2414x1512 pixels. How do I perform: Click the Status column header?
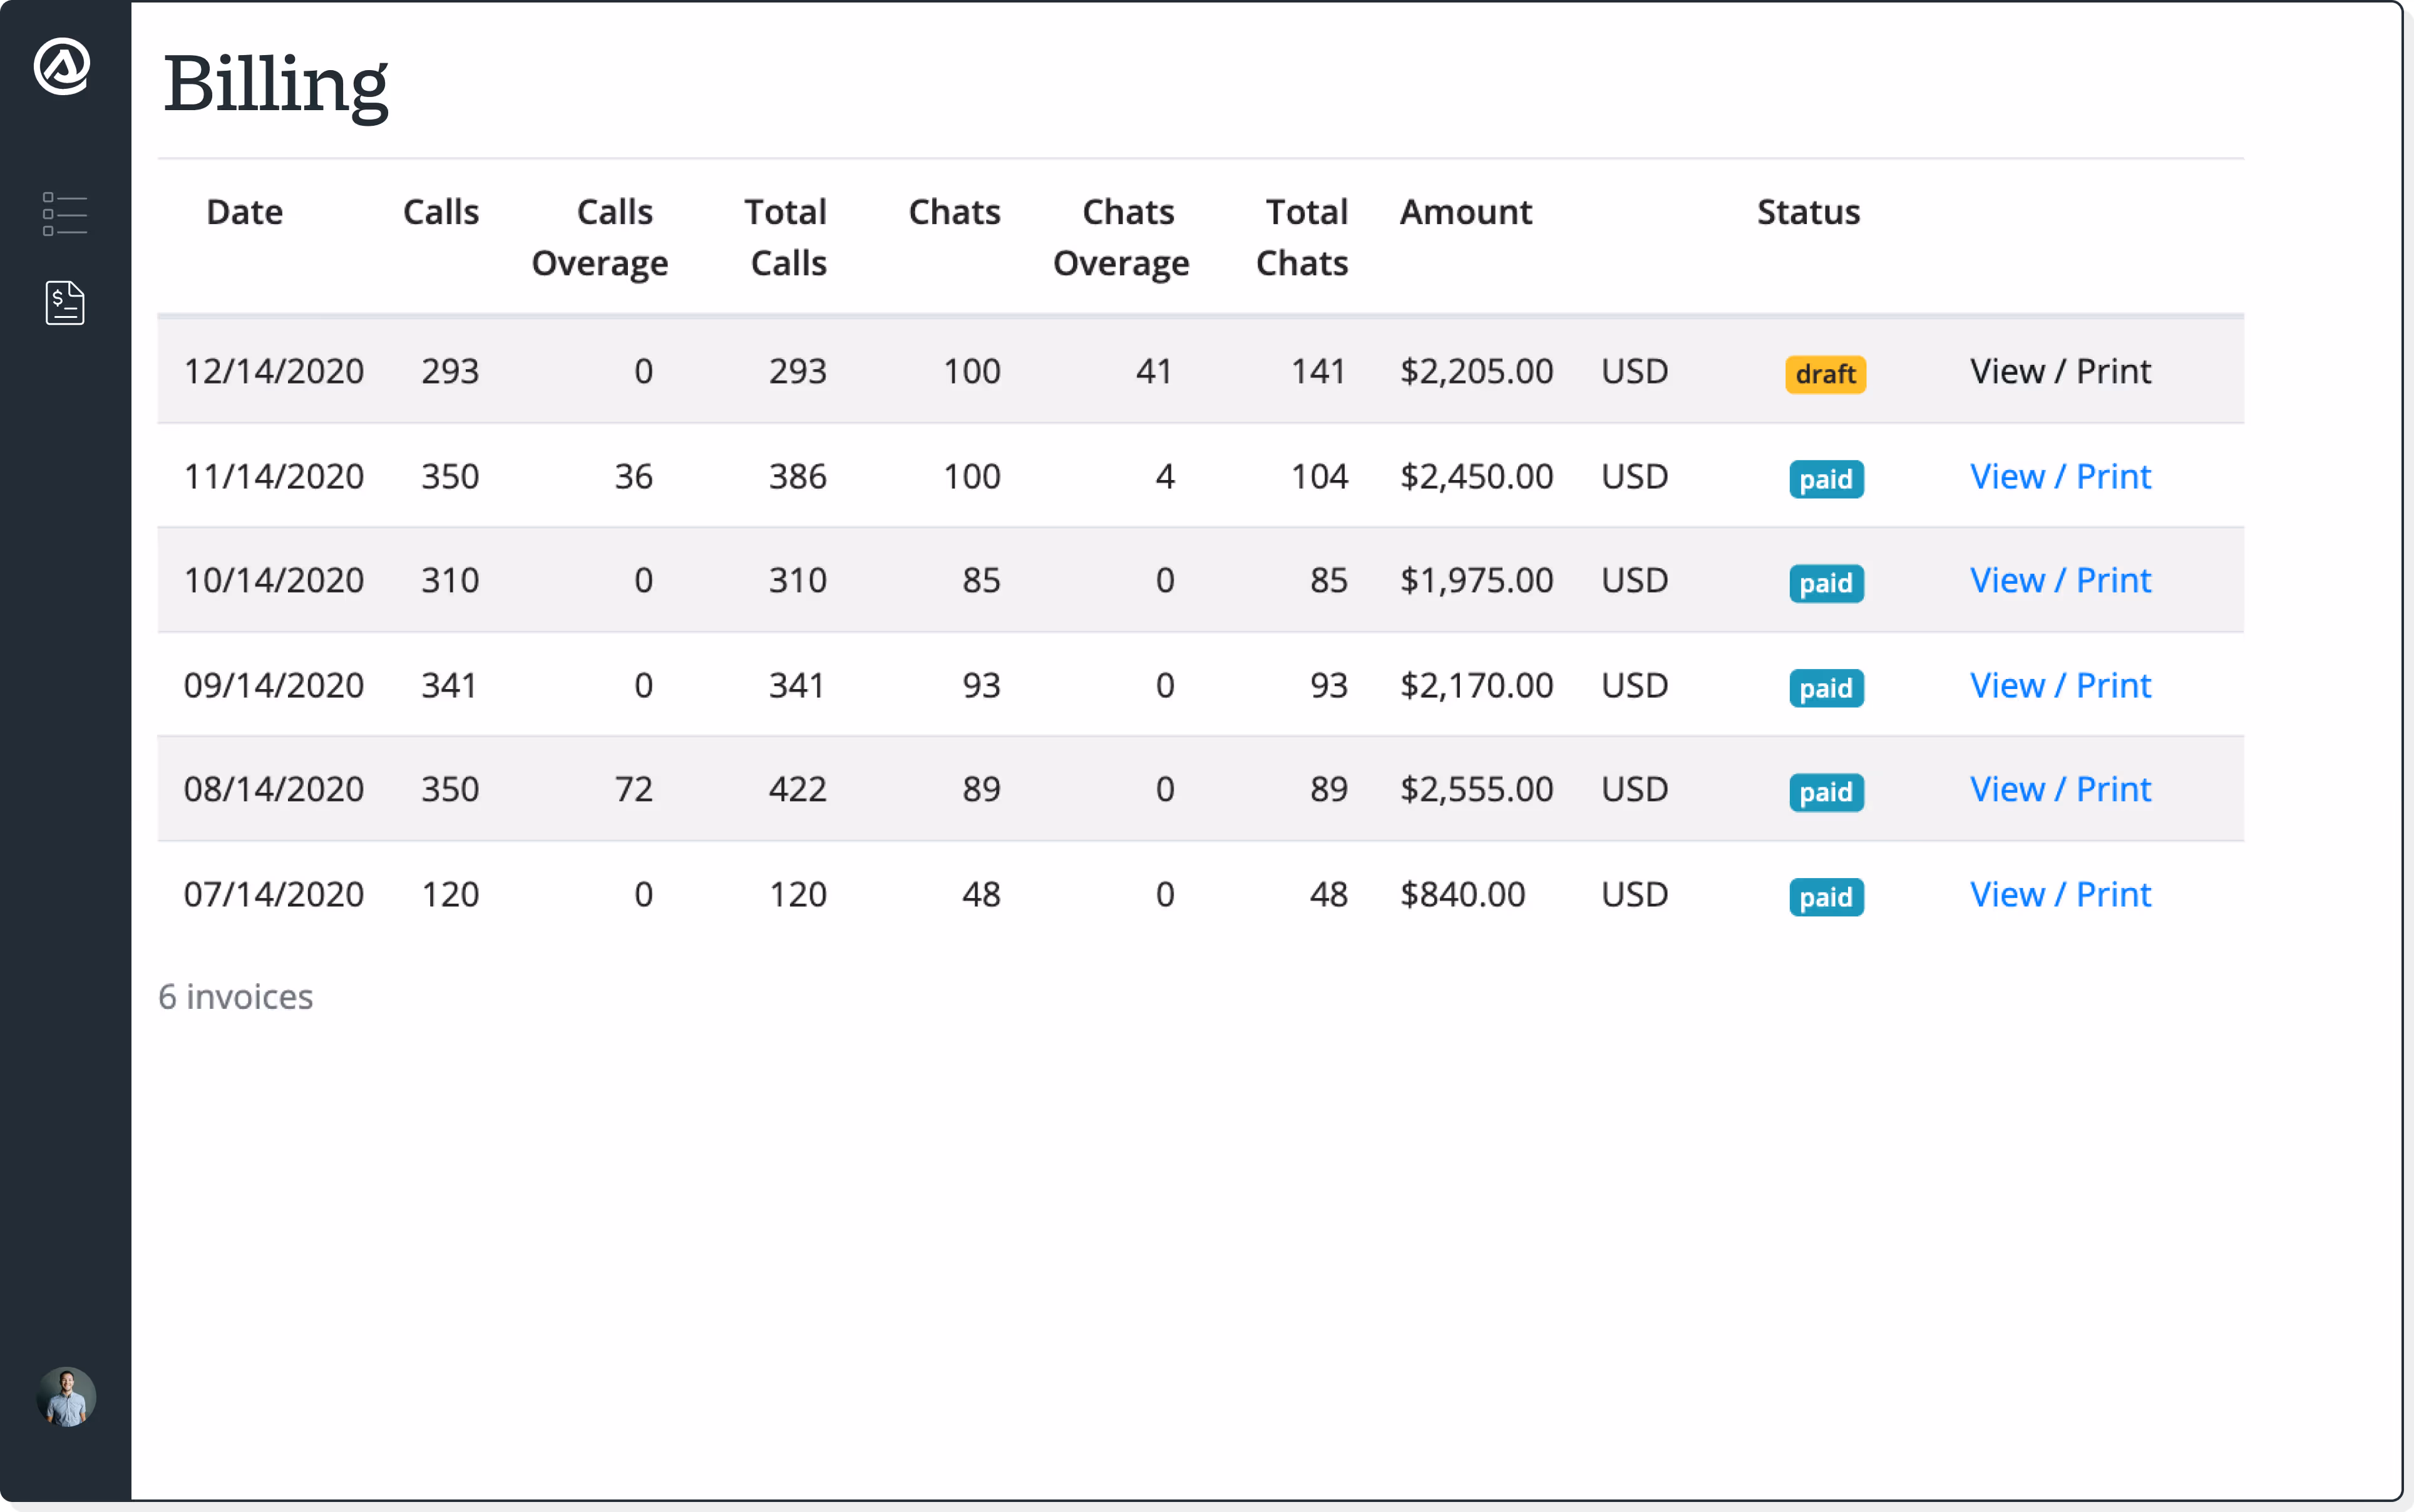1808,212
